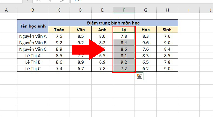Select Lê Thị A's Hóa score 8.3

(x=146, y=55)
